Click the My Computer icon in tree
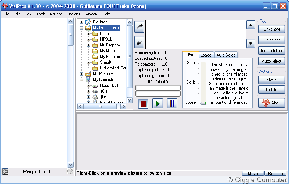 88,80
